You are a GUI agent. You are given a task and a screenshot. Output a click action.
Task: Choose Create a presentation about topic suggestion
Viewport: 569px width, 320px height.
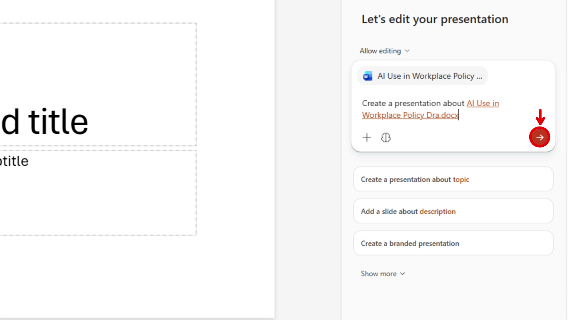tap(453, 179)
